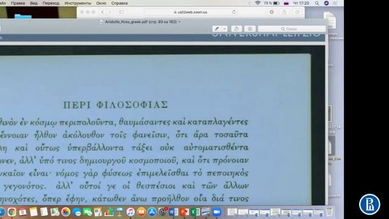Launch iTunes from the Dock

click(x=130, y=212)
